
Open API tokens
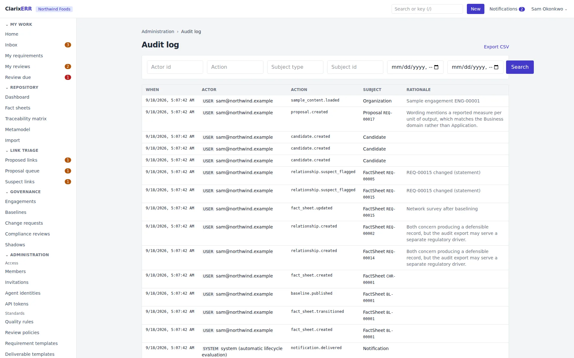[38, 304]
